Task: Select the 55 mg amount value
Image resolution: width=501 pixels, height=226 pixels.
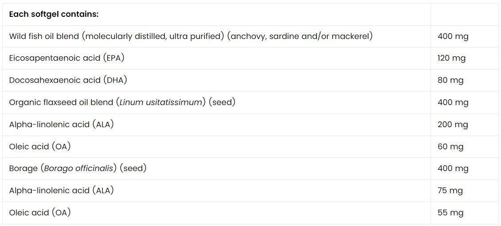Action: pos(450,213)
